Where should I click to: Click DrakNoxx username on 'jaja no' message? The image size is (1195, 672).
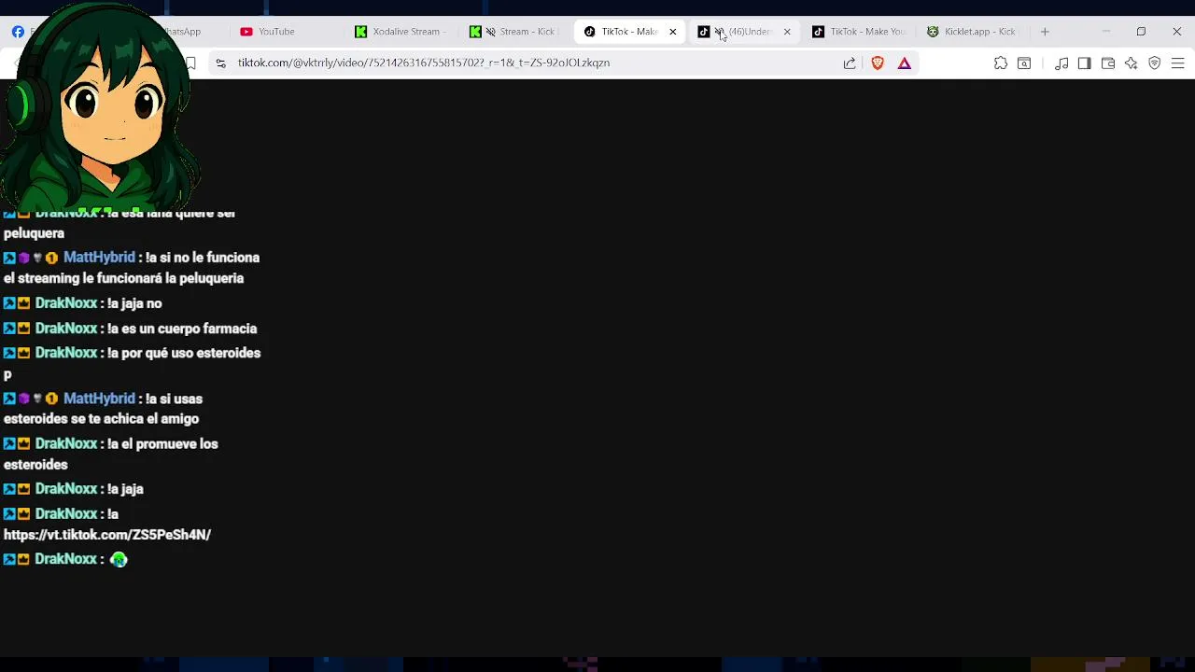pos(66,303)
